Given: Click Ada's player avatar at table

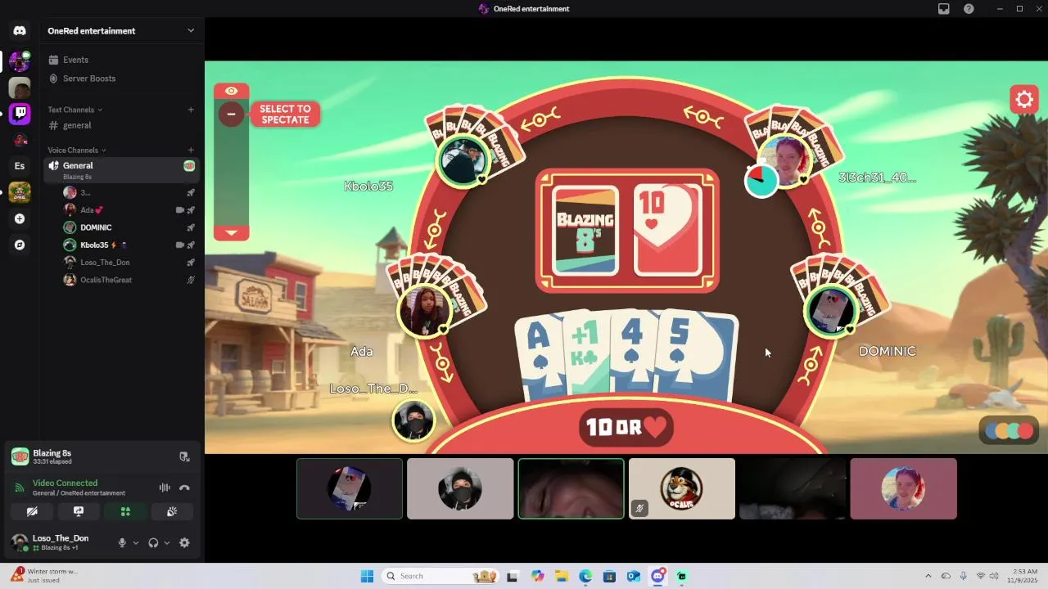Looking at the screenshot, I should pyautogui.click(x=424, y=310).
